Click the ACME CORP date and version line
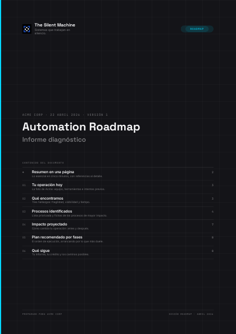Image resolution: width=236 pixels, height=334 pixels. point(65,115)
